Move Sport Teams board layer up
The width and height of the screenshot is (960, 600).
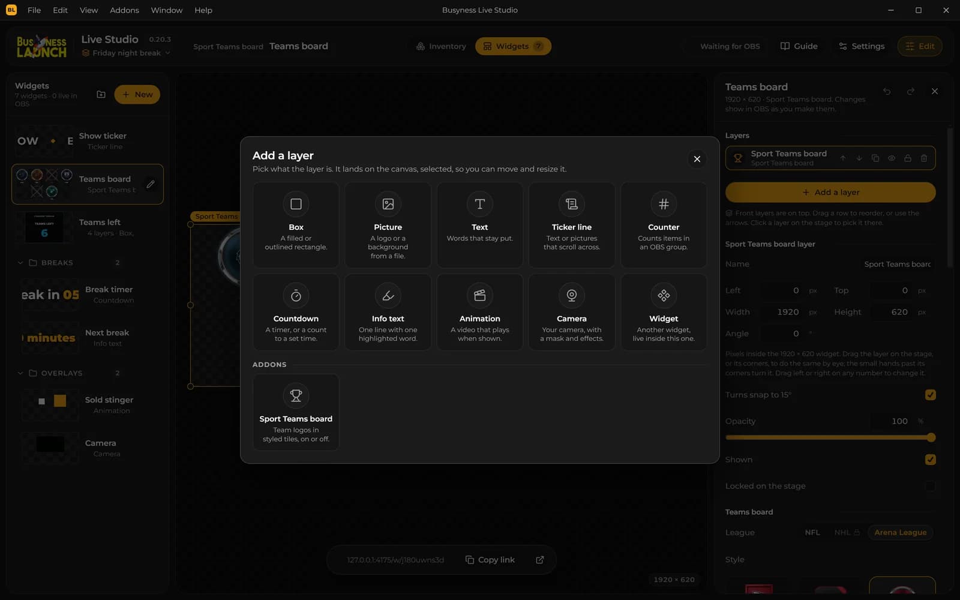[x=843, y=158]
